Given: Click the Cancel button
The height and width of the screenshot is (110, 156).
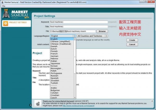Looking at the screenshot, I should coord(132,44).
